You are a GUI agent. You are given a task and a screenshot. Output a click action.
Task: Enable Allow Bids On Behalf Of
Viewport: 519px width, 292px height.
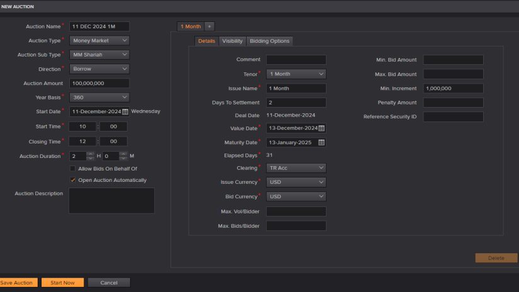pyautogui.click(x=73, y=169)
